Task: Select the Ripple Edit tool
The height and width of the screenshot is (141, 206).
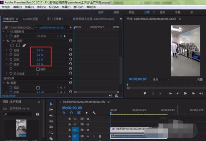Action: coord(51,121)
